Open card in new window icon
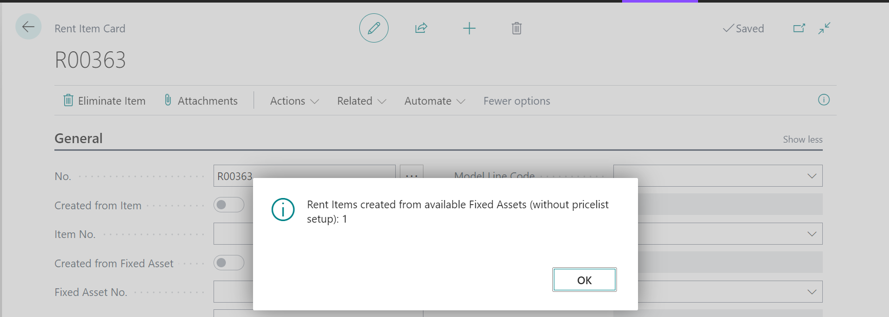 click(x=799, y=28)
